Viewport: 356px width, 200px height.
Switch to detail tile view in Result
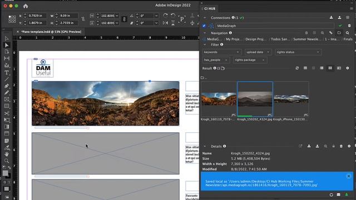(x=339, y=68)
